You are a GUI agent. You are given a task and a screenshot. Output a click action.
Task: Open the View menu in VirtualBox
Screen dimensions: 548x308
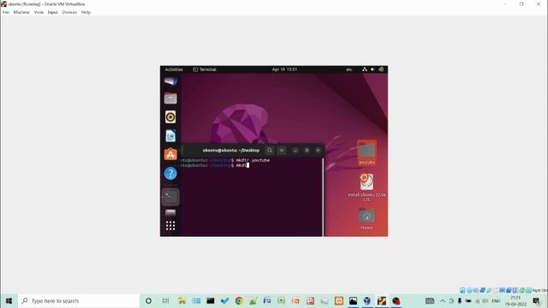pos(39,12)
